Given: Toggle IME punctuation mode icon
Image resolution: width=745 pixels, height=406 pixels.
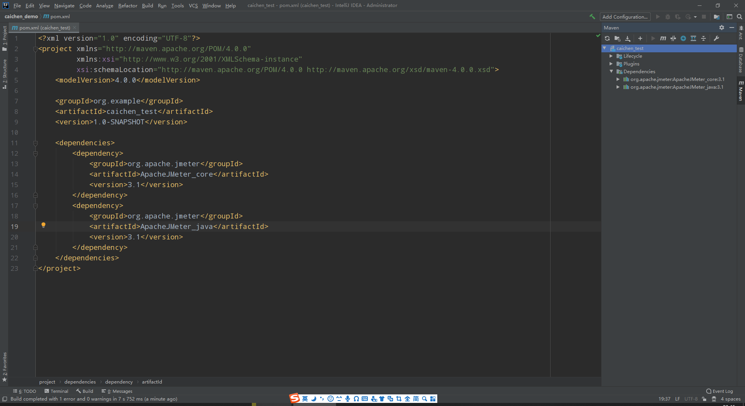Looking at the screenshot, I should pos(322,399).
